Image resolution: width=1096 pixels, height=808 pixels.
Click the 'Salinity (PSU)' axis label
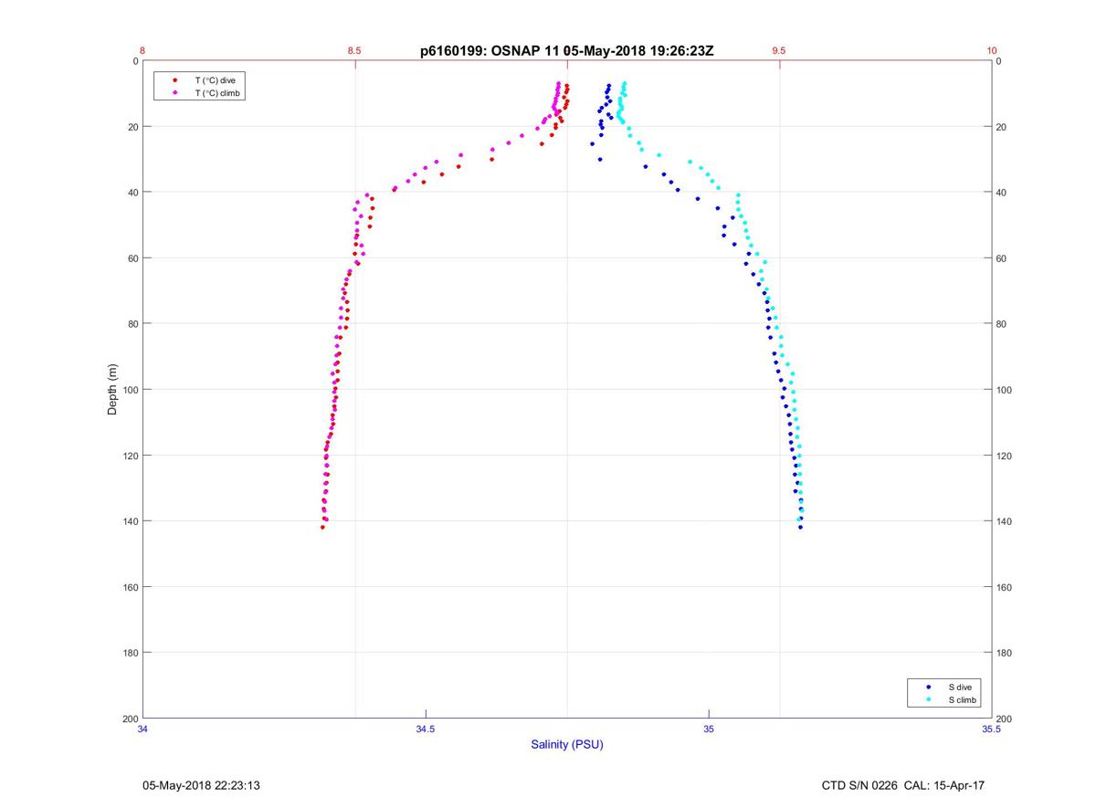pyautogui.click(x=567, y=744)
